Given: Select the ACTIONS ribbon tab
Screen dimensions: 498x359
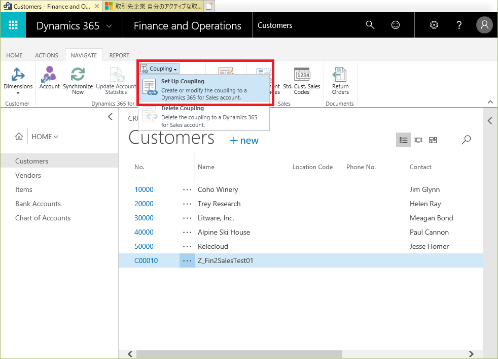Looking at the screenshot, I should (46, 55).
